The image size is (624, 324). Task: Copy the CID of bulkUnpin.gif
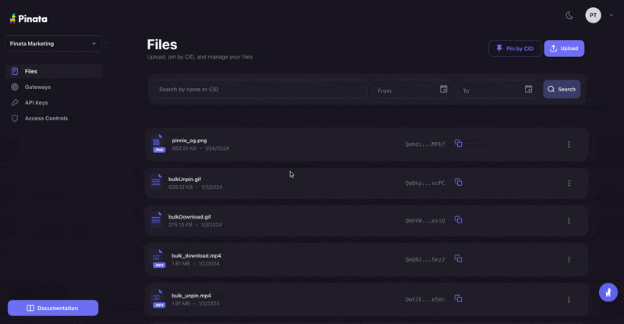pyautogui.click(x=459, y=183)
